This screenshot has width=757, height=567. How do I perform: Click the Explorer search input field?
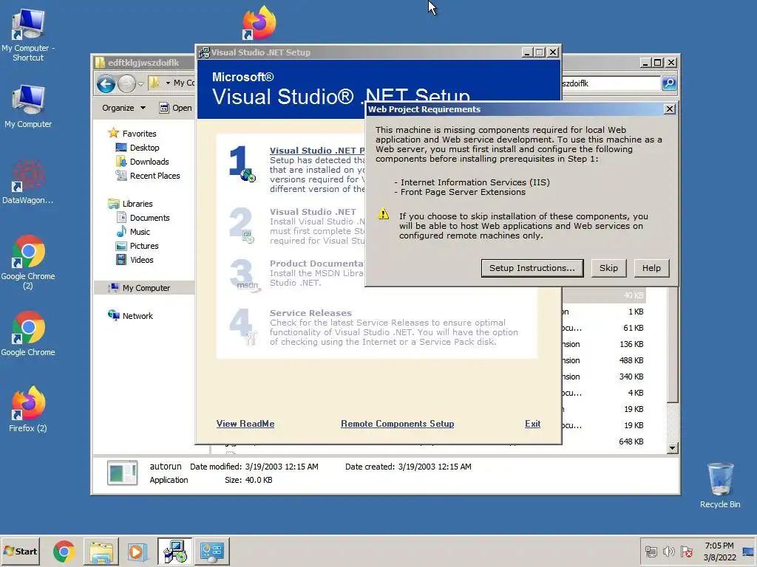(611, 83)
